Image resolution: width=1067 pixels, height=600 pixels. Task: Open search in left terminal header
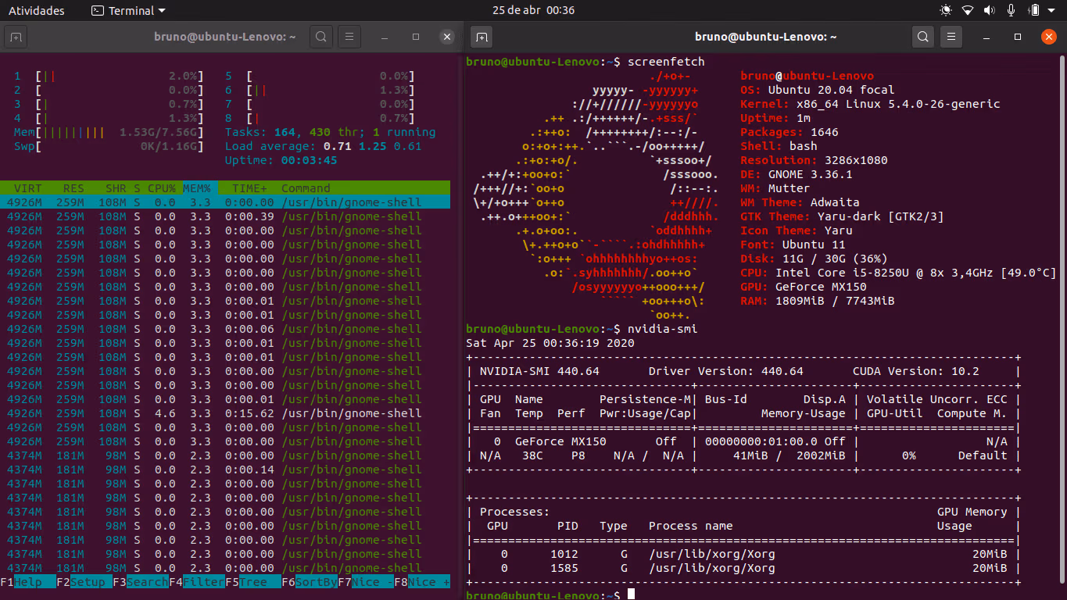click(321, 37)
